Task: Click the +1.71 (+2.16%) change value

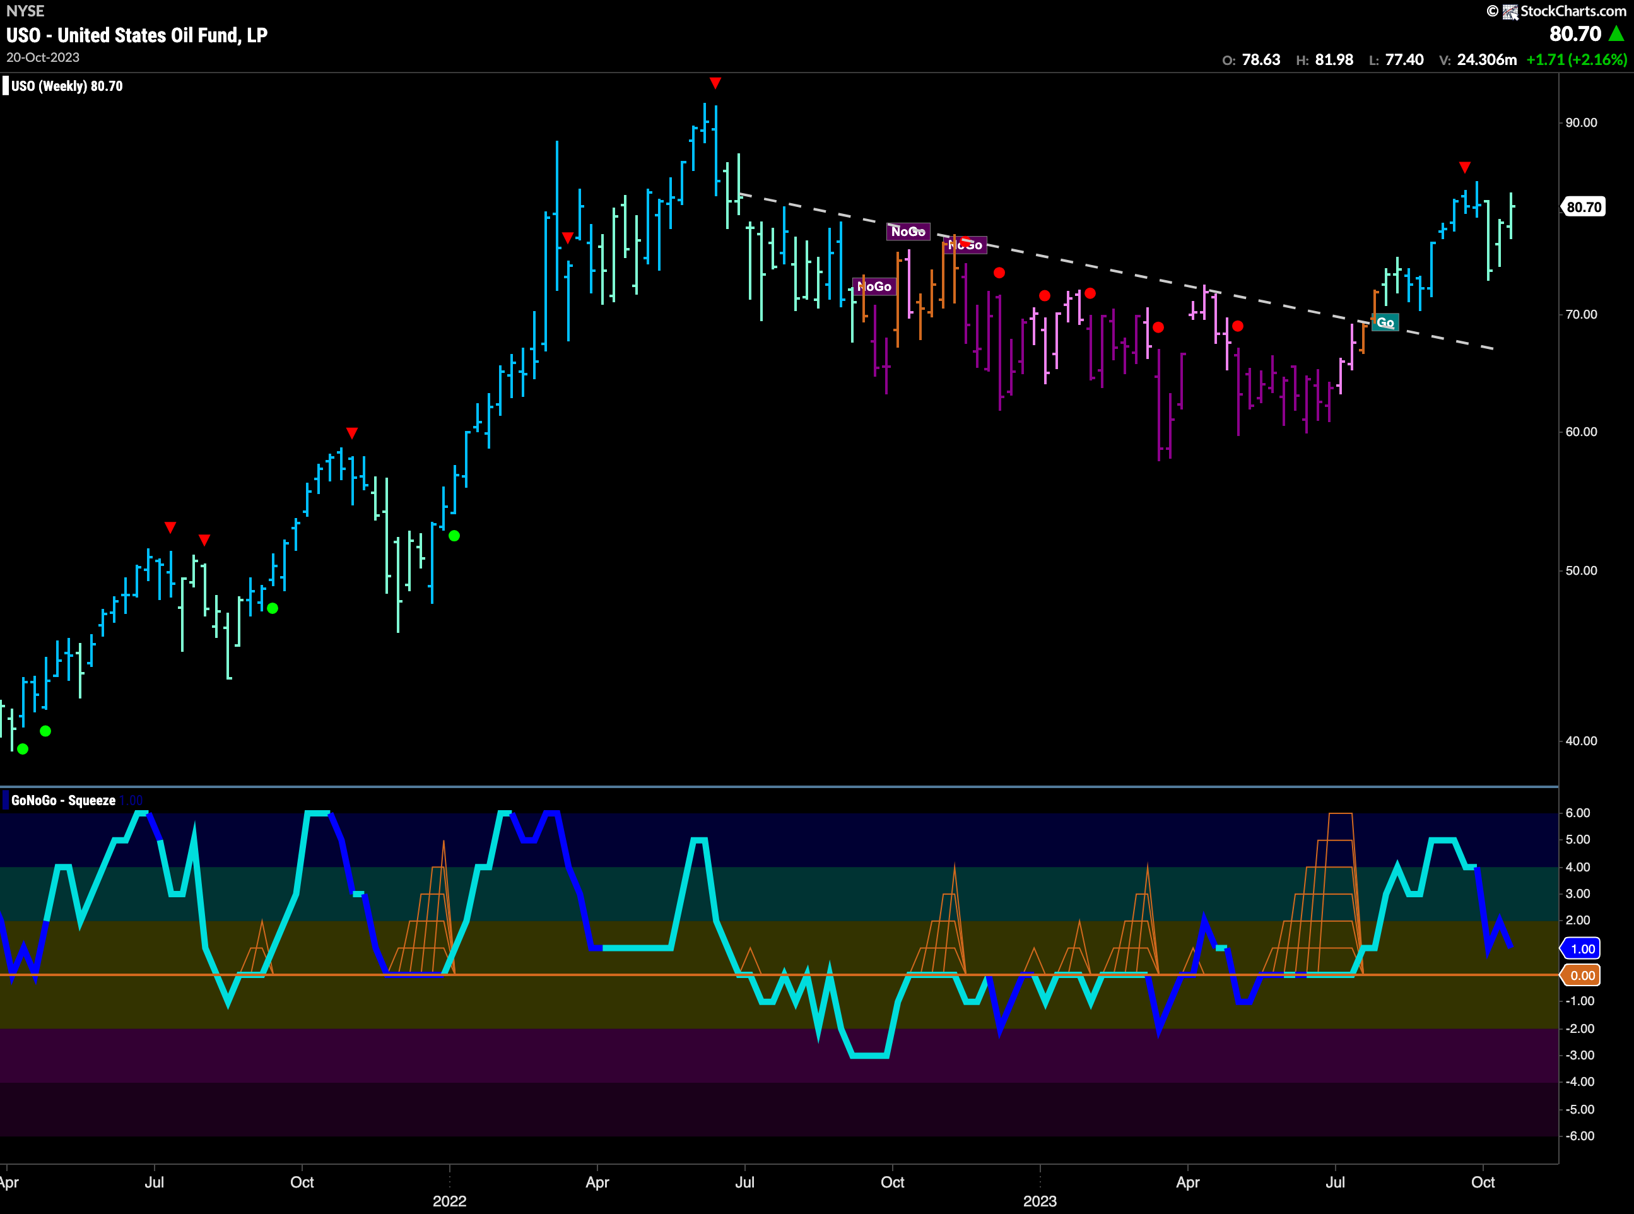Action: (x=1576, y=59)
